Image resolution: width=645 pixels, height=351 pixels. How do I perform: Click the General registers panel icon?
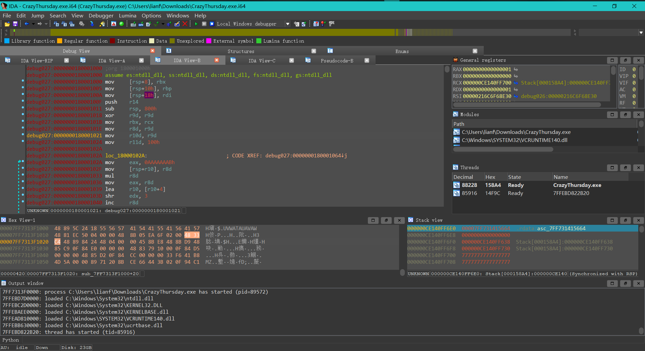[x=456, y=60]
